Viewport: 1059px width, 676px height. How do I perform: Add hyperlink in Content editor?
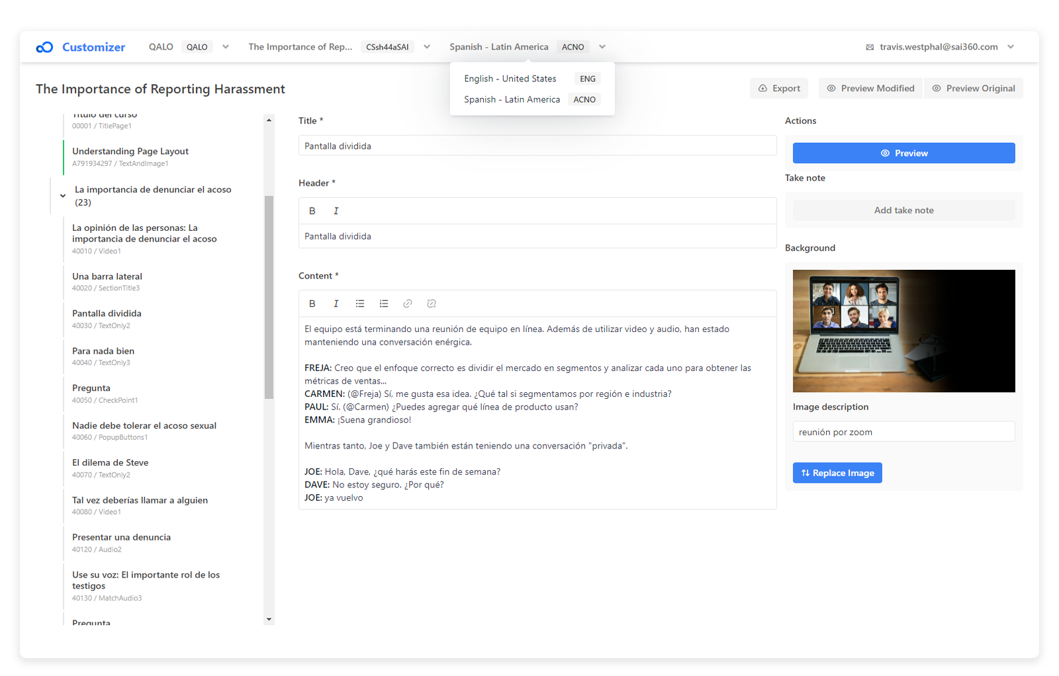(x=408, y=304)
